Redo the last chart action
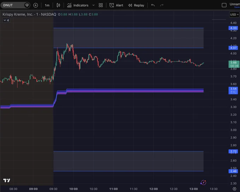The height and width of the screenshot is (192, 240). pos(162,5)
